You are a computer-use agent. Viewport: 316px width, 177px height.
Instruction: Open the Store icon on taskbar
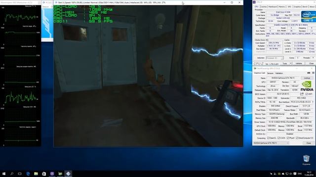44,174
